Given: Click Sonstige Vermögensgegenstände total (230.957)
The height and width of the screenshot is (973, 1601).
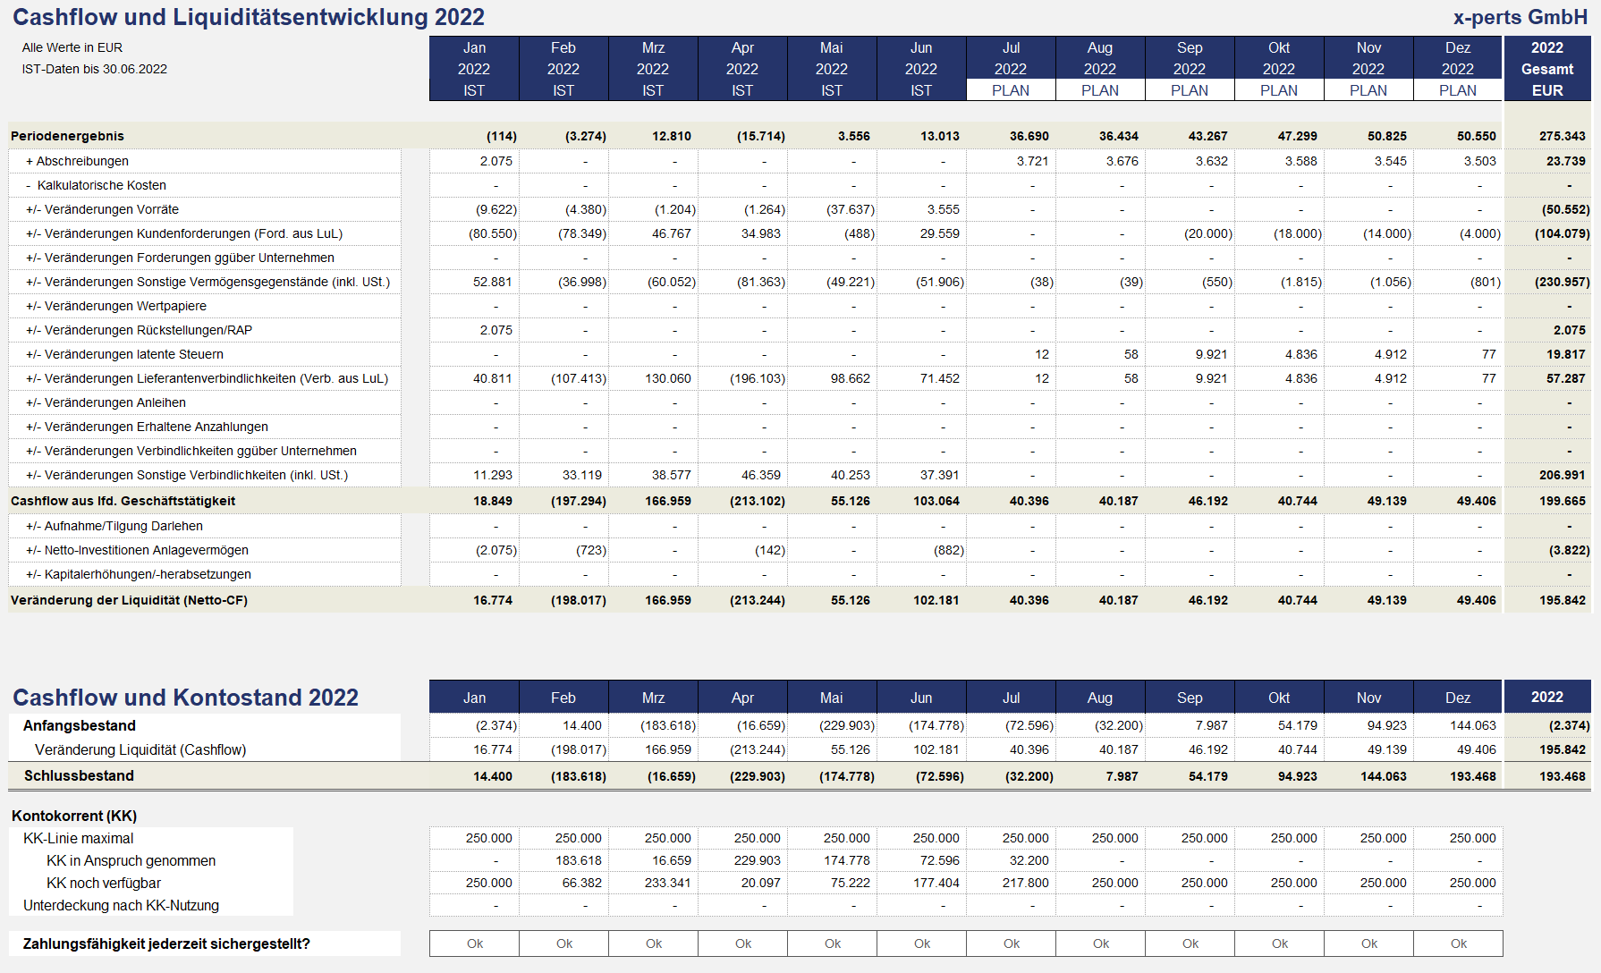Looking at the screenshot, I should pos(1562,282).
